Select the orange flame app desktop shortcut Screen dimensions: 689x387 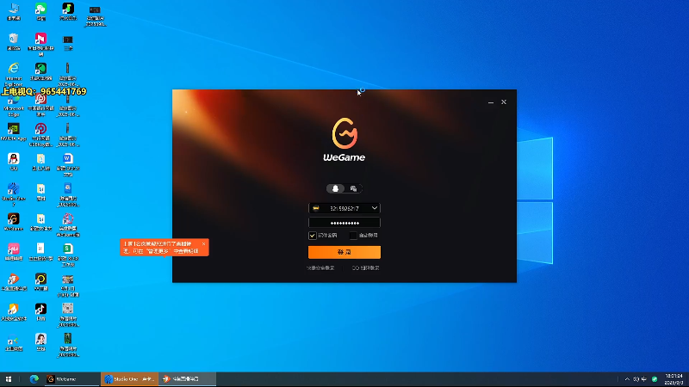(x=14, y=311)
